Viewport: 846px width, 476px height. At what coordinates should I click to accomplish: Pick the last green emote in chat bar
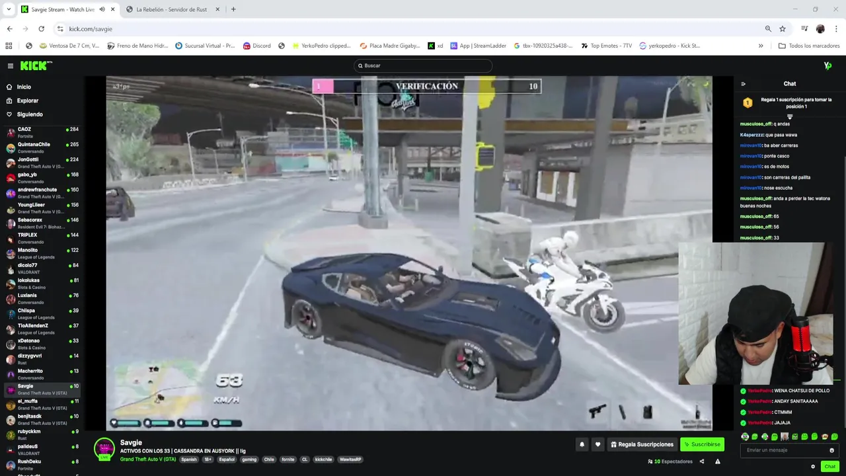coord(834,436)
